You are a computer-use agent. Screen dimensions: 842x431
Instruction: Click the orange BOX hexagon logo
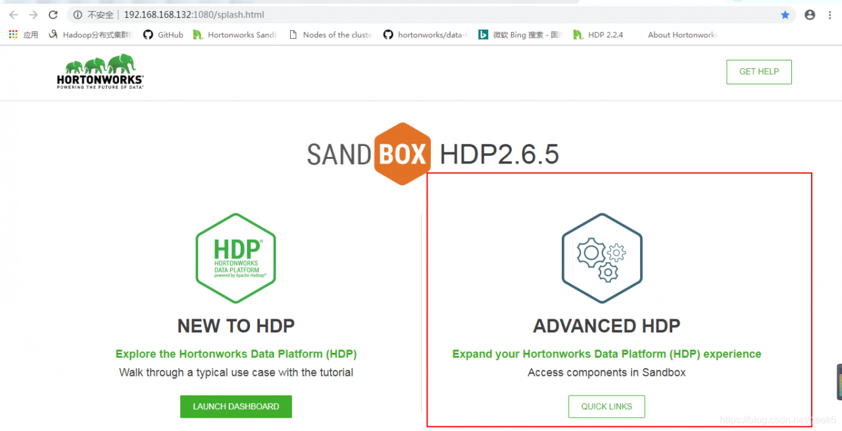403,154
